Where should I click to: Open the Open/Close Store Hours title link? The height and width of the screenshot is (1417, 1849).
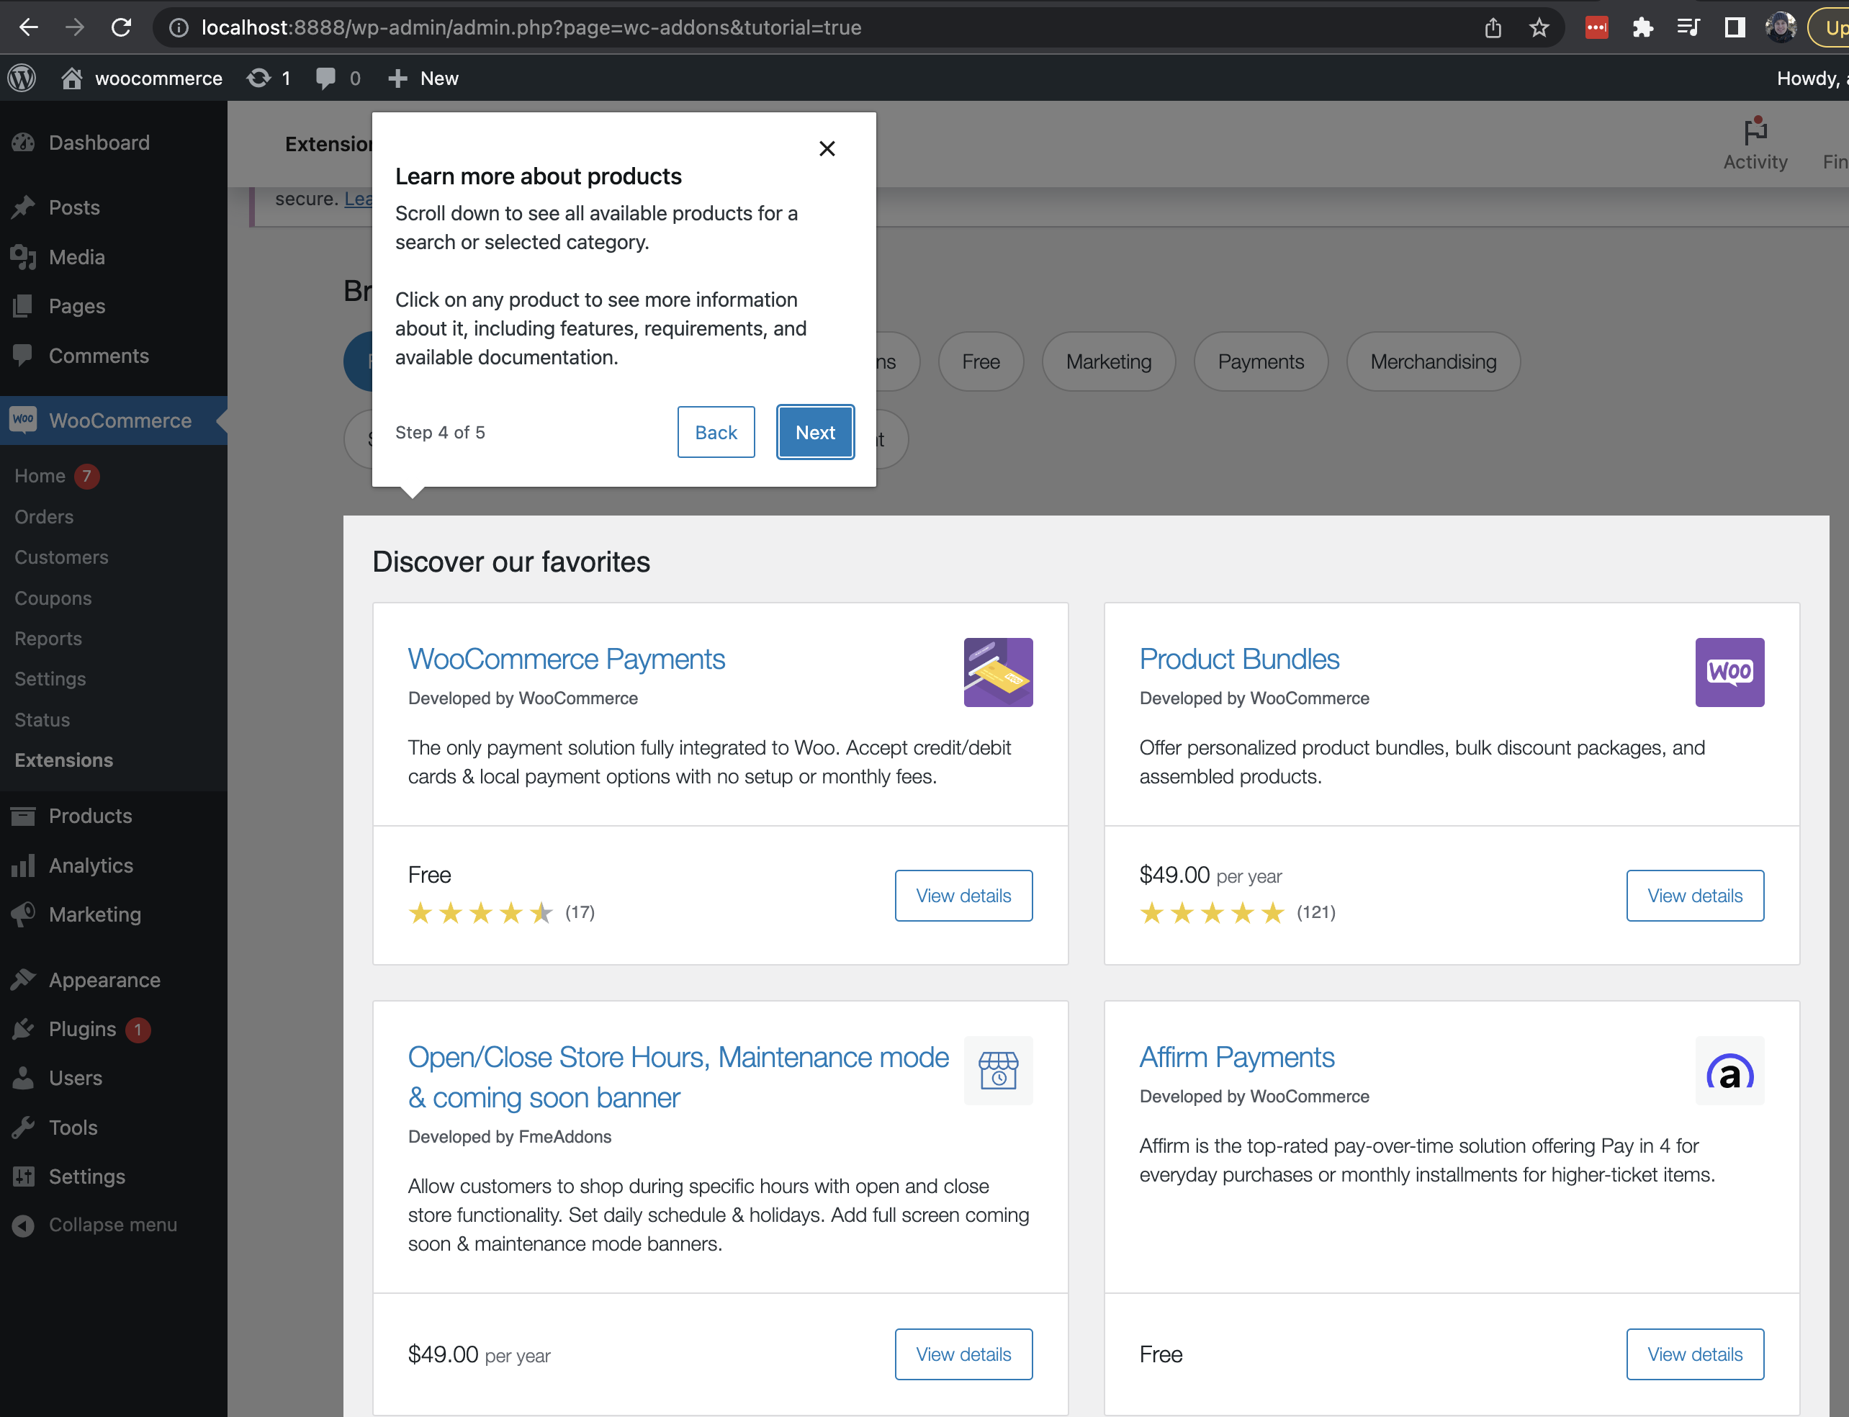click(x=678, y=1077)
